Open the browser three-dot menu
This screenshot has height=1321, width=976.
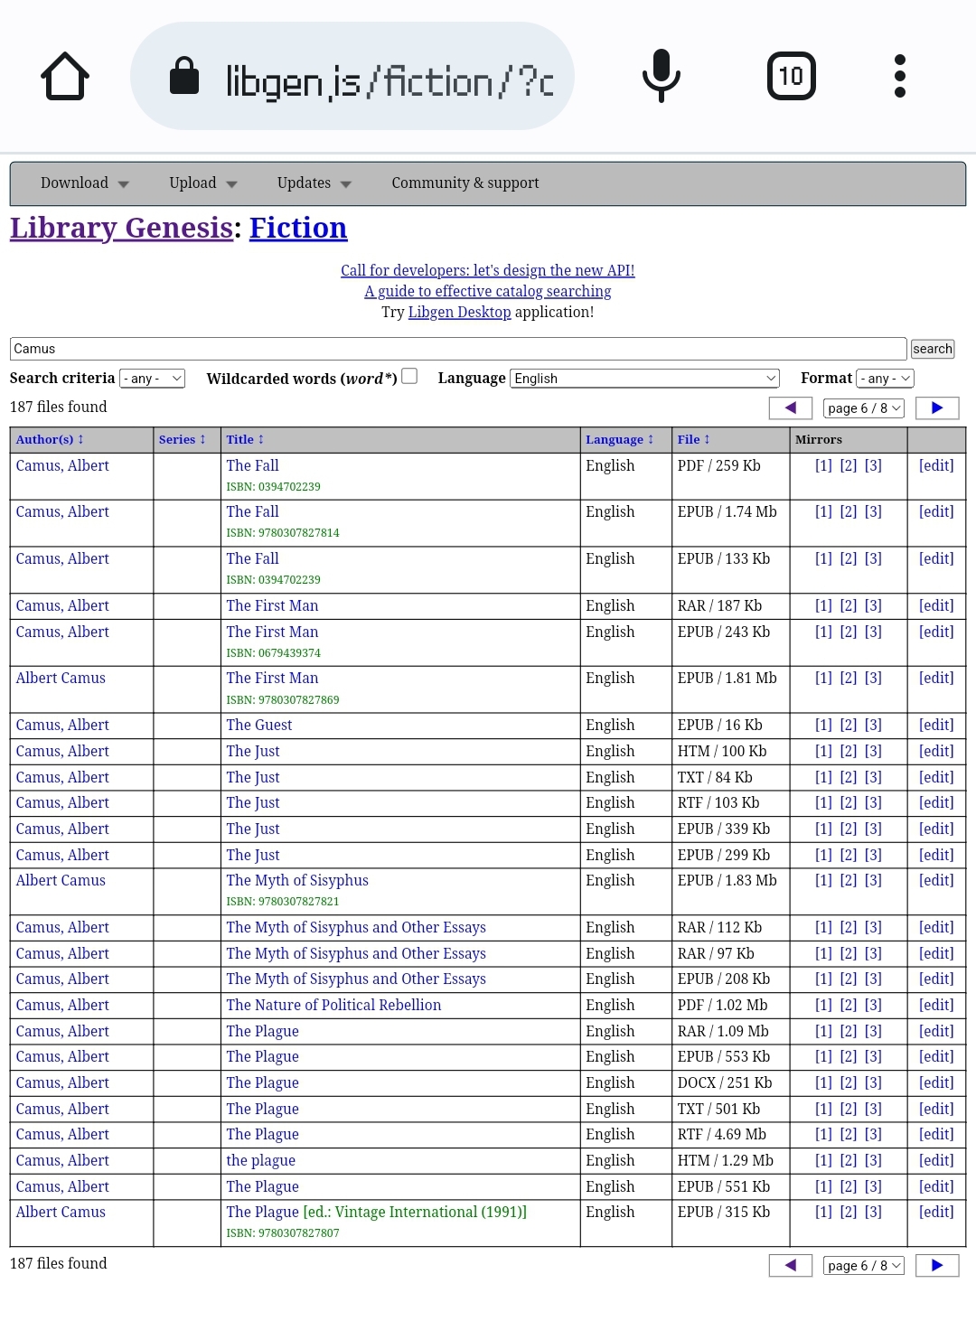[x=899, y=76]
